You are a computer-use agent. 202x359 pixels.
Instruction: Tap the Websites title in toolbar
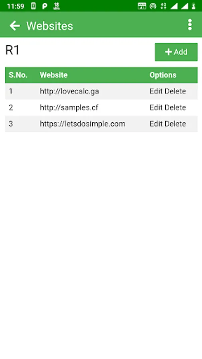pyautogui.click(x=50, y=26)
